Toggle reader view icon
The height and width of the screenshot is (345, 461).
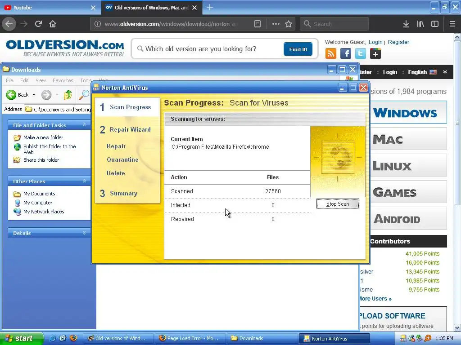(x=257, y=24)
